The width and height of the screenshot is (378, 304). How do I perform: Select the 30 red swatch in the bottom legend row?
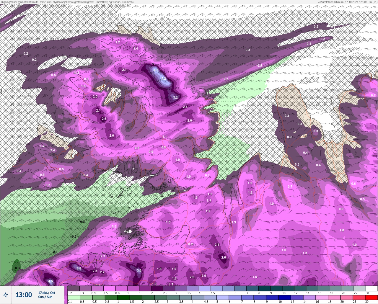372,297
